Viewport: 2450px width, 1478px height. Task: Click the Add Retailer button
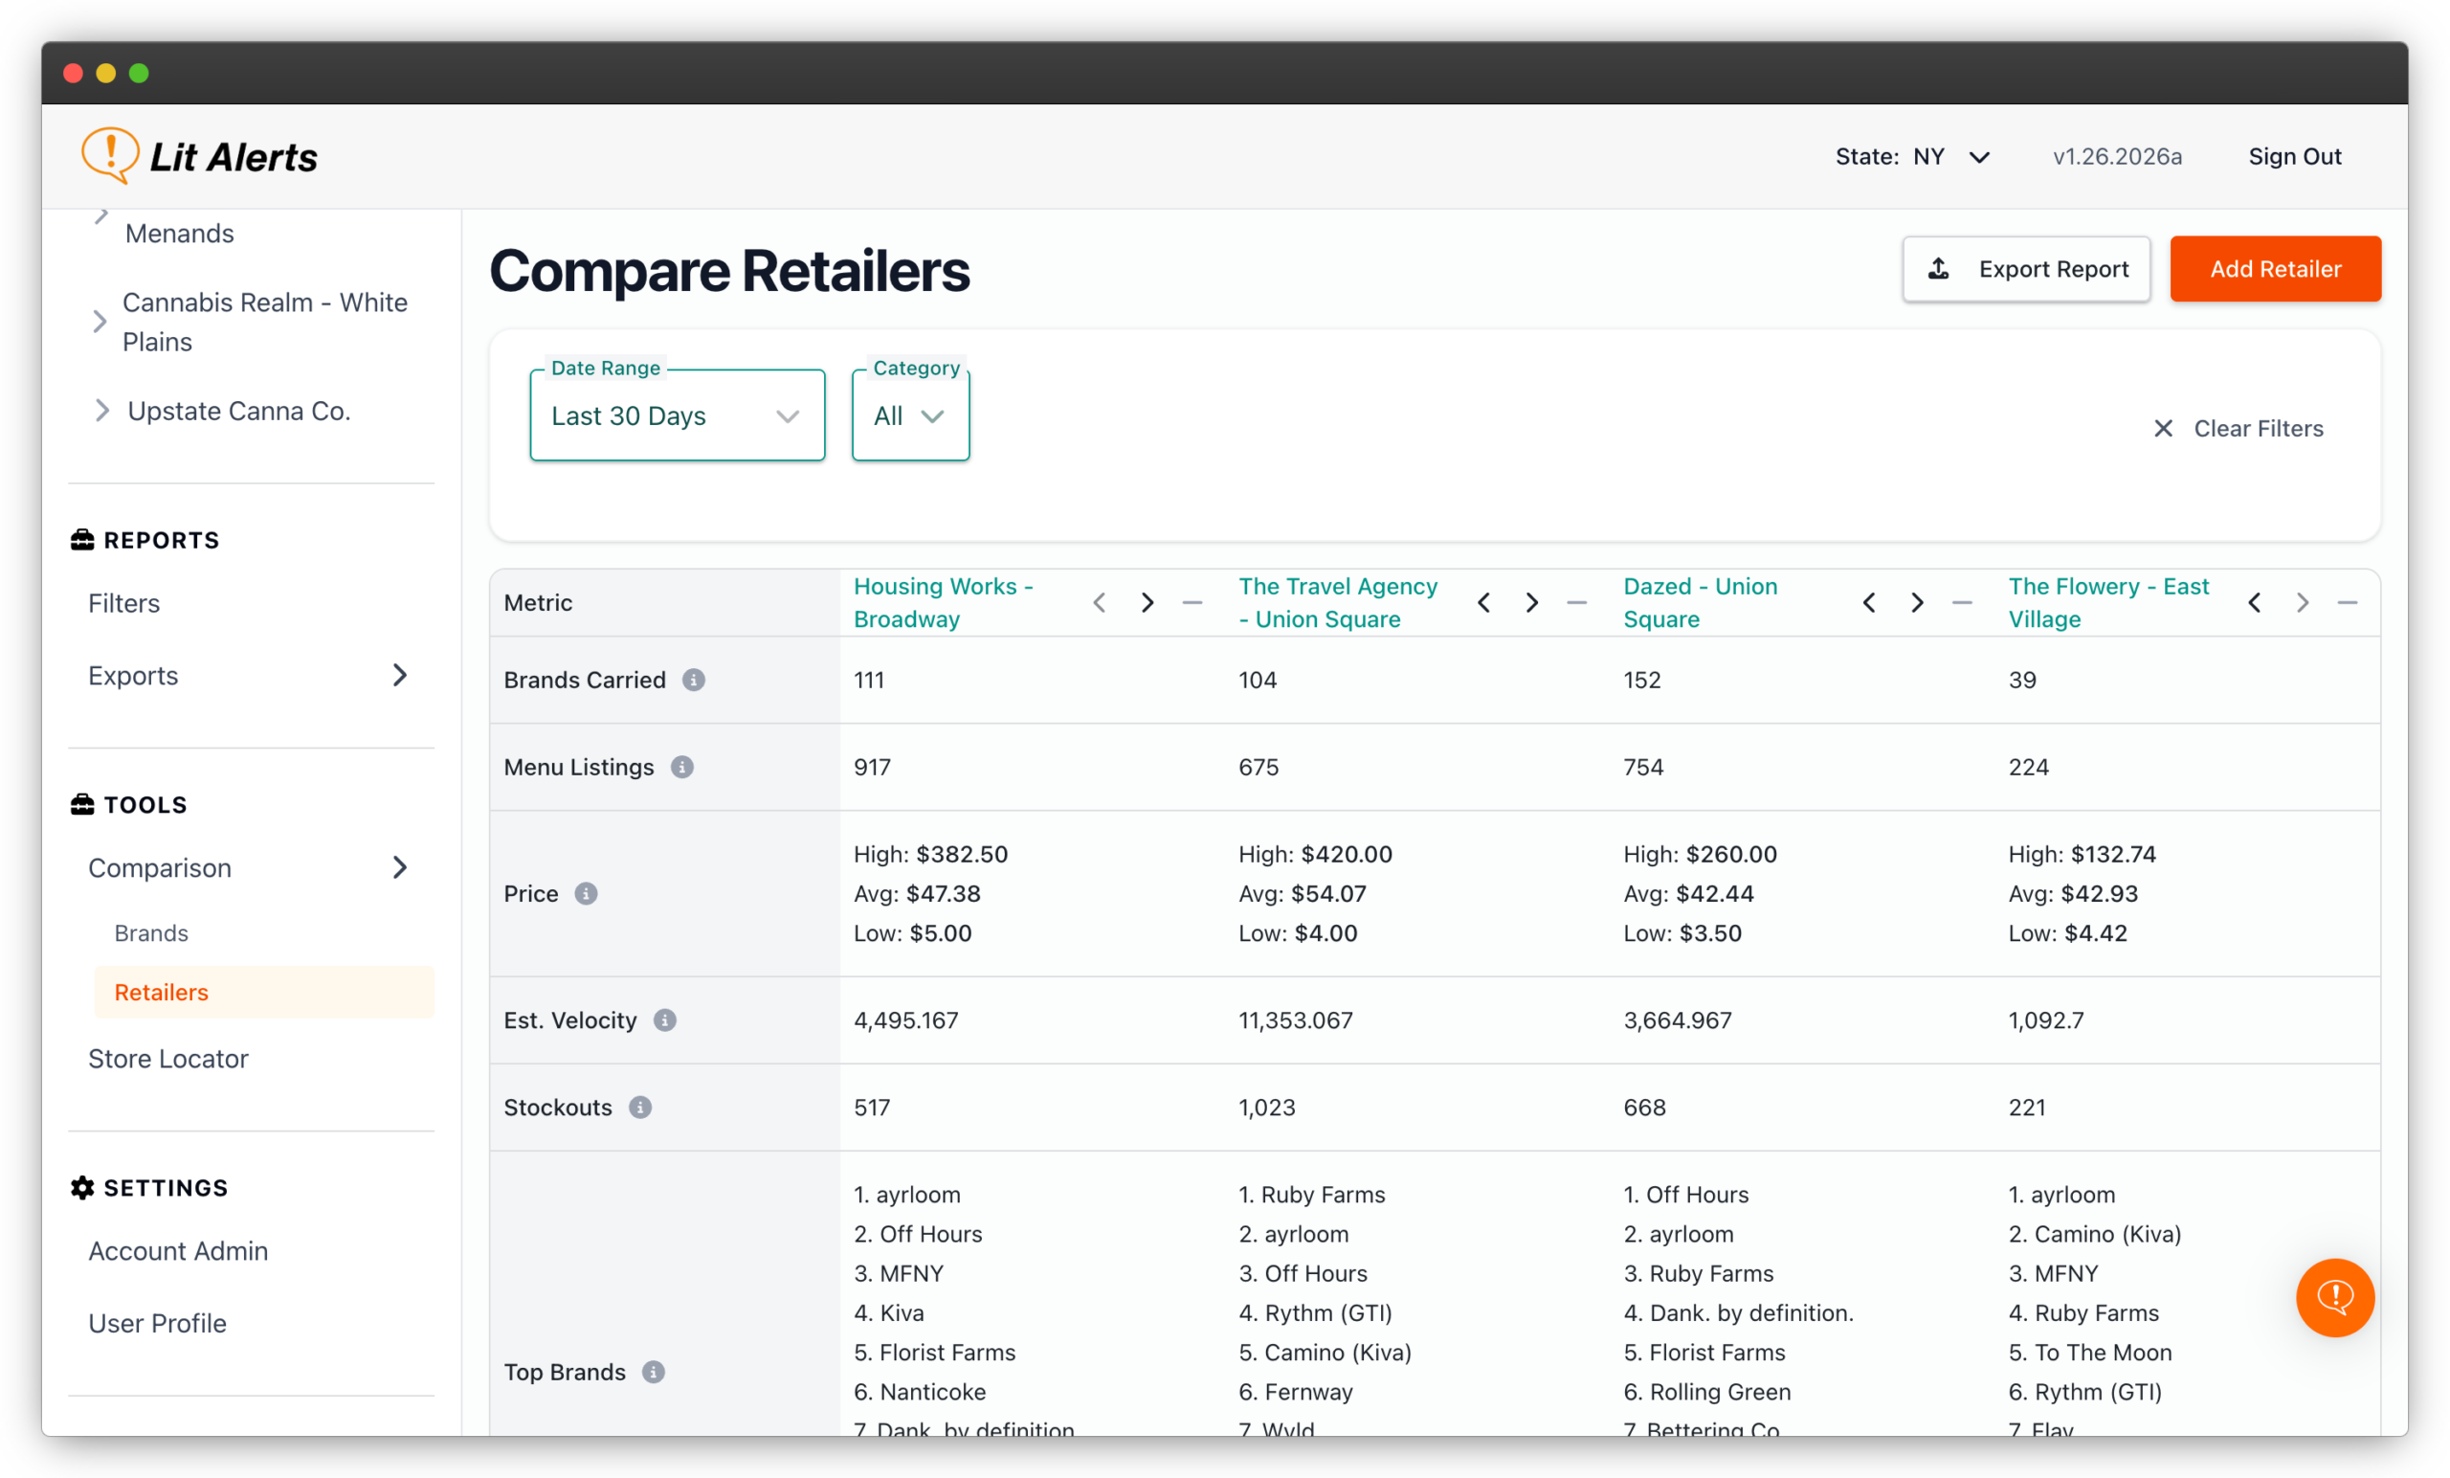[x=2275, y=269]
